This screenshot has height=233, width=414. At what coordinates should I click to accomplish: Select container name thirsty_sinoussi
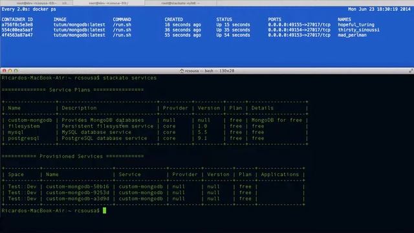click(x=358, y=30)
